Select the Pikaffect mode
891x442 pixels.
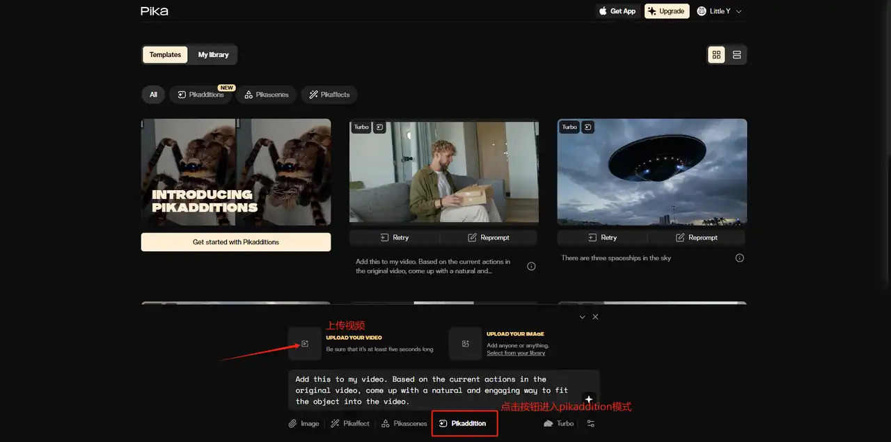pos(350,423)
